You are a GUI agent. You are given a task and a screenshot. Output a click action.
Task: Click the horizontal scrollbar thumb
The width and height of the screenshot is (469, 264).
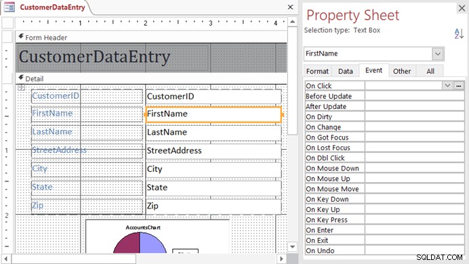tap(74, 259)
